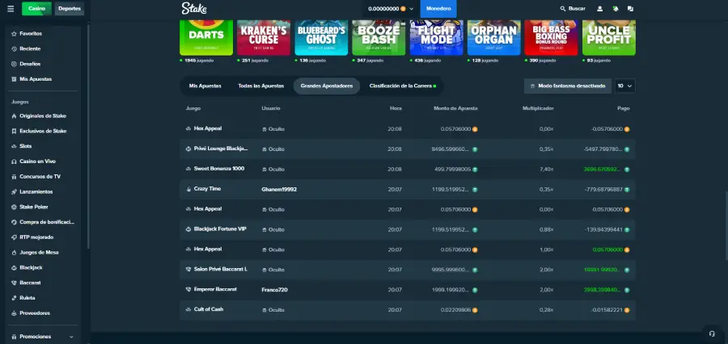Image resolution: width=728 pixels, height=344 pixels.
Task: Select Clasificación de la Carrera tab
Action: coord(403,86)
